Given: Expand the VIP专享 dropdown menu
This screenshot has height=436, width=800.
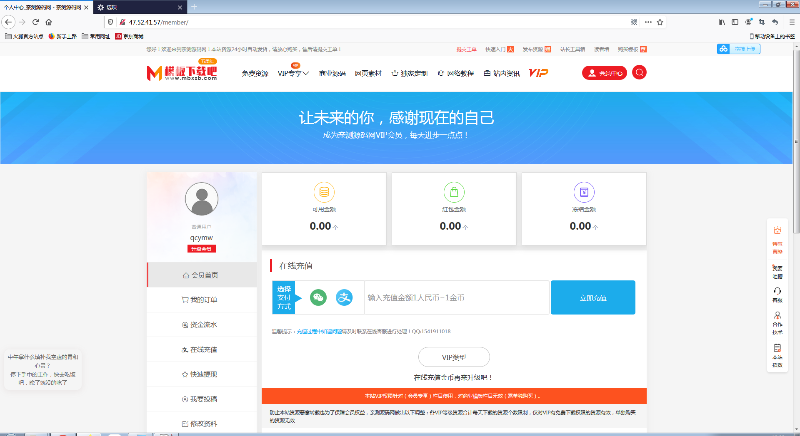Looking at the screenshot, I should (293, 73).
